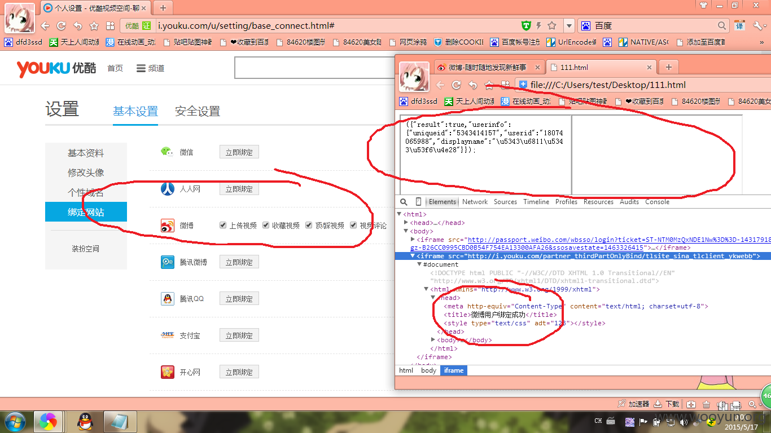Click undo-close arrow in Youku window toolbar
Screen dimensions: 771x433
[x=78, y=26]
